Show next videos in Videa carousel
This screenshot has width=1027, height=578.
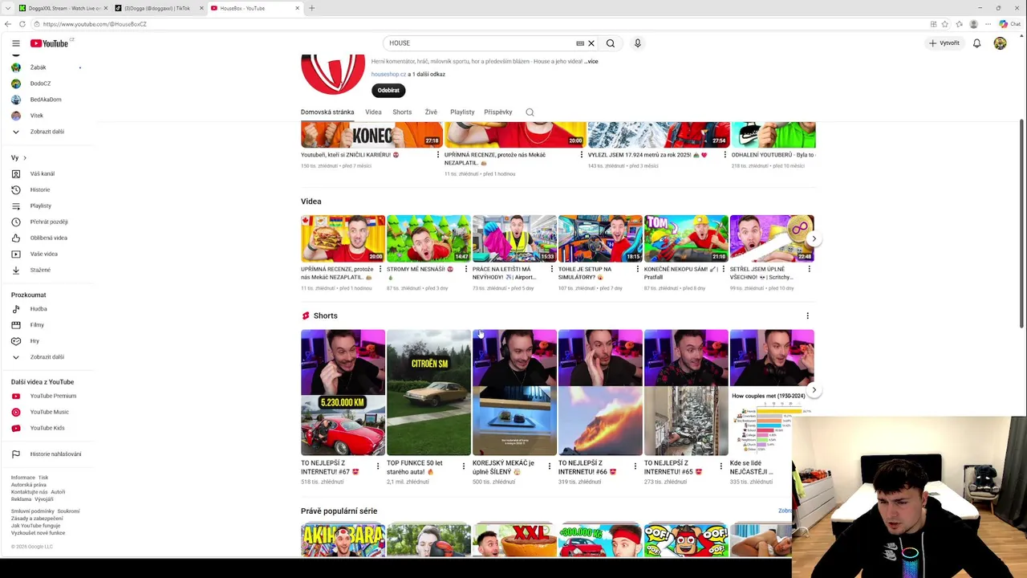point(814,238)
